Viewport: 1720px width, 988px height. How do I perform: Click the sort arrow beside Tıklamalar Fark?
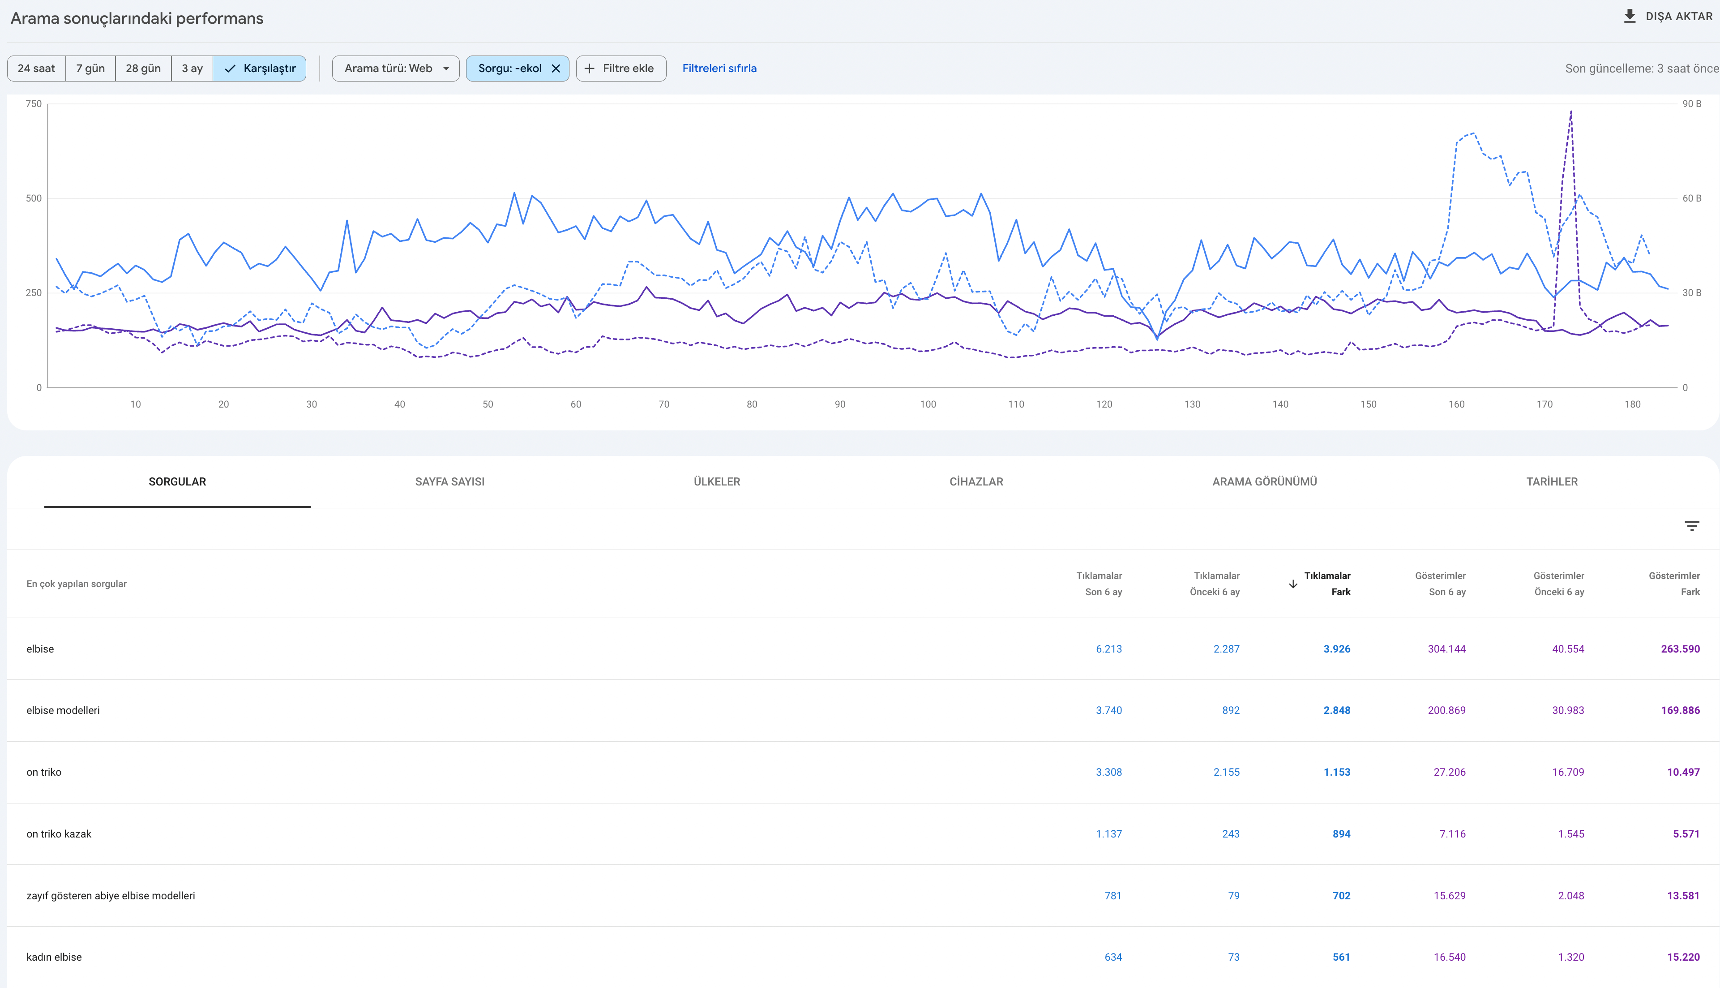[x=1293, y=584]
